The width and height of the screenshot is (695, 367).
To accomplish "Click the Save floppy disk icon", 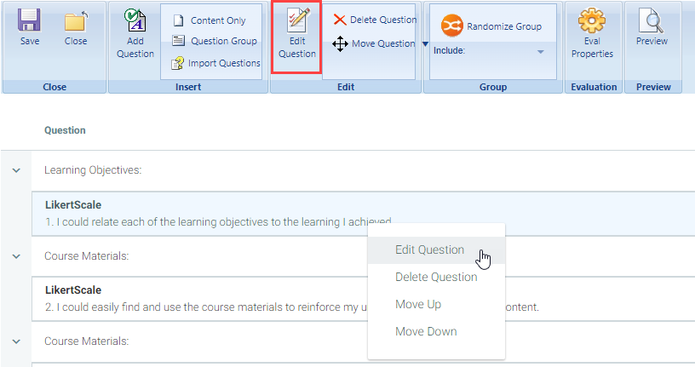I will tap(29, 21).
